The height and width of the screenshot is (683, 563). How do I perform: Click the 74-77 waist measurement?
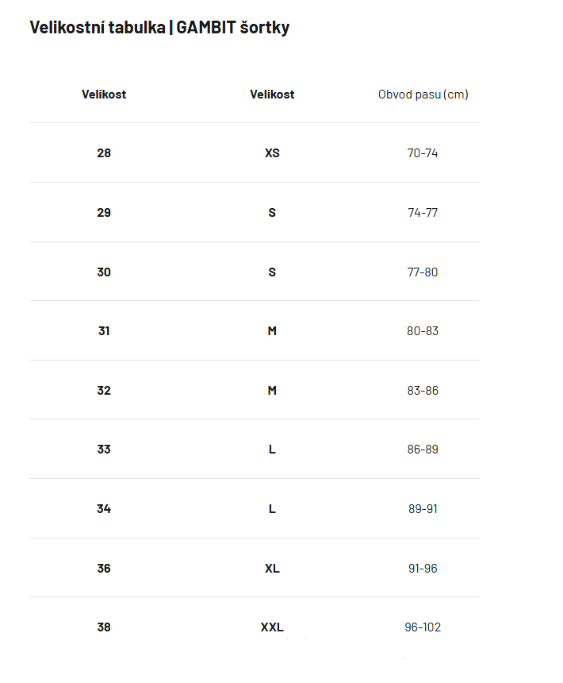coord(423,213)
